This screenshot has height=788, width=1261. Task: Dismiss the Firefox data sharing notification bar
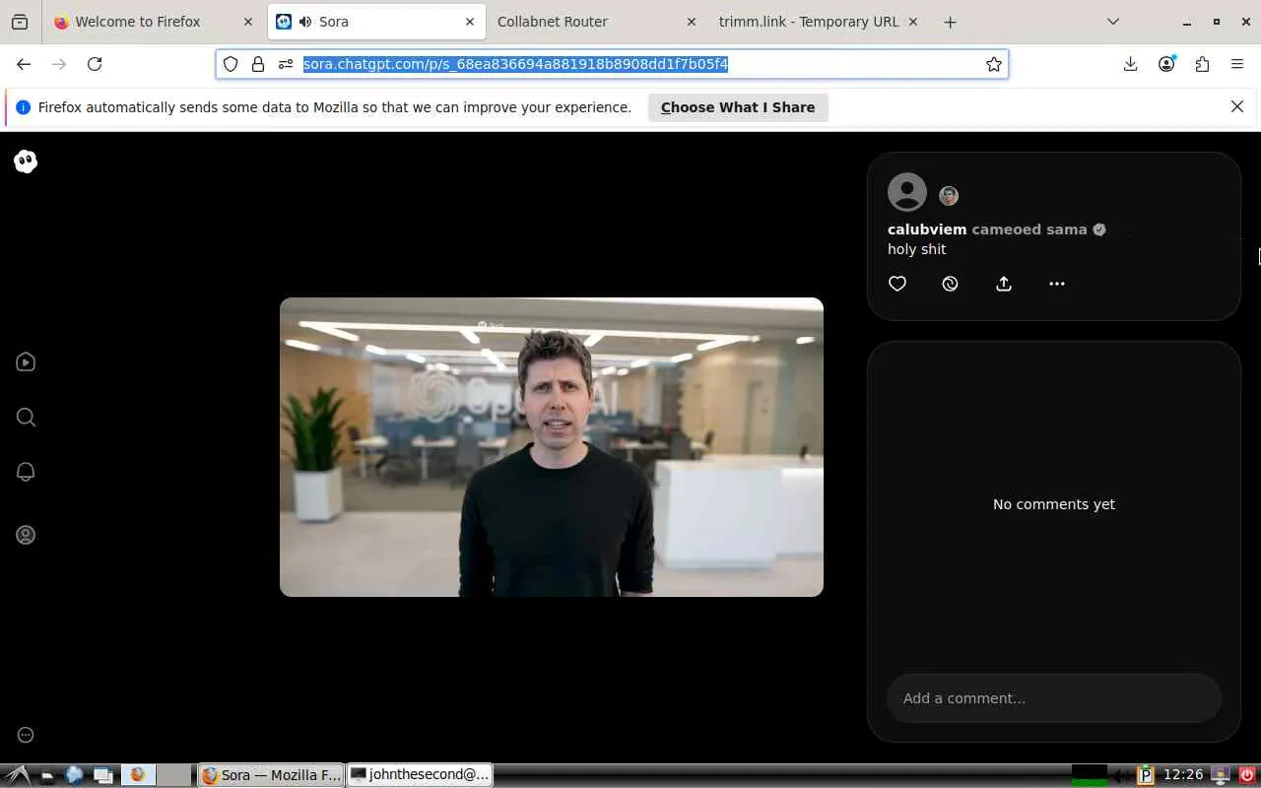click(1236, 106)
